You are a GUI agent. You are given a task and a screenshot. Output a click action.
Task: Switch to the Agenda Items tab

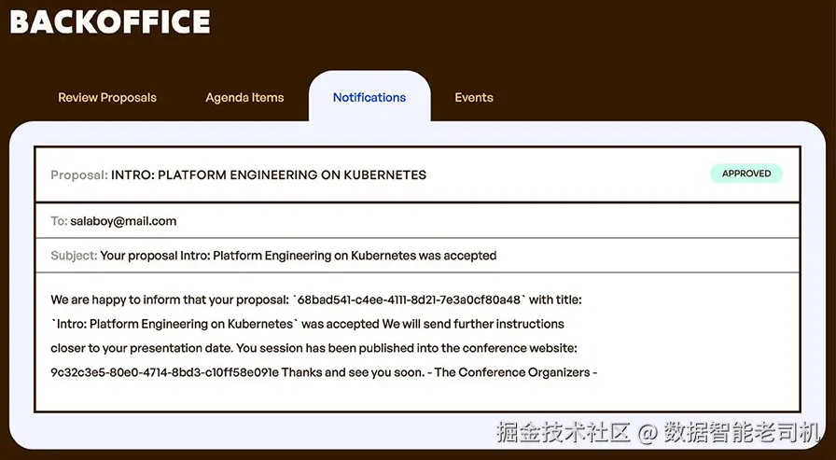click(244, 97)
